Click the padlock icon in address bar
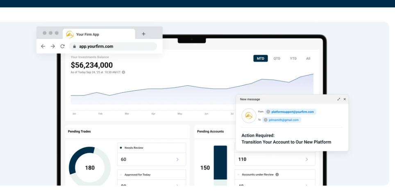This screenshot has width=395, height=193. coord(74,47)
